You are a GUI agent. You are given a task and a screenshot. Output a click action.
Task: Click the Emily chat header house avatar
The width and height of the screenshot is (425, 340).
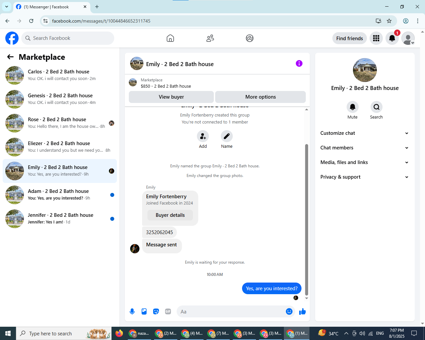137,63
